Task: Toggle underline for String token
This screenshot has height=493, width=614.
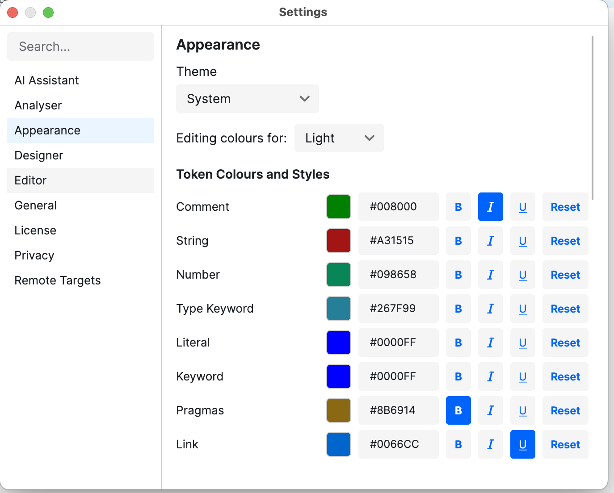Action: click(x=522, y=241)
